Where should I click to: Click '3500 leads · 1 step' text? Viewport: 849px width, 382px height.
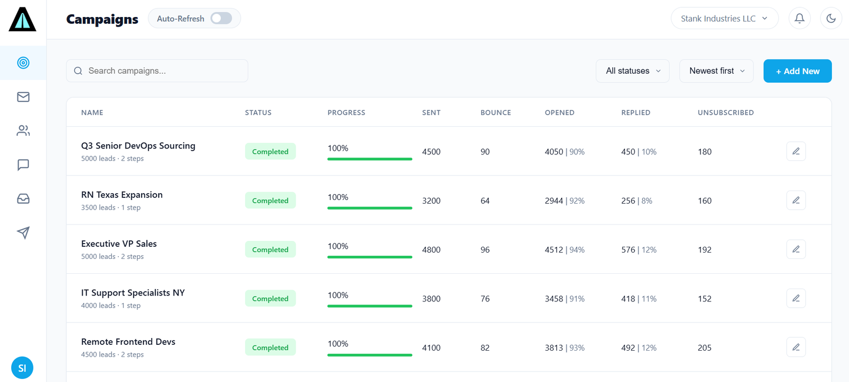111,207
